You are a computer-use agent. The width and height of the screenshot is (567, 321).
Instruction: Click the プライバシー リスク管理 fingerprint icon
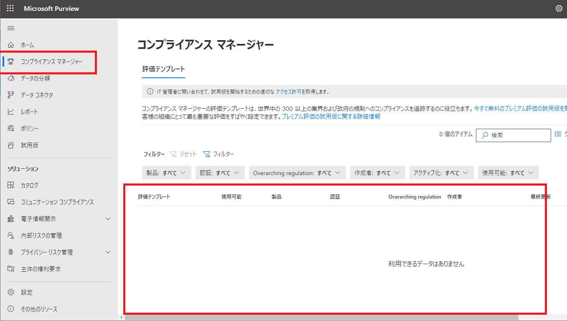tap(11, 252)
